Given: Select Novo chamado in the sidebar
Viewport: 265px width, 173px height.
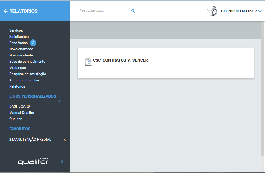Looking at the screenshot, I should tap(21, 49).
